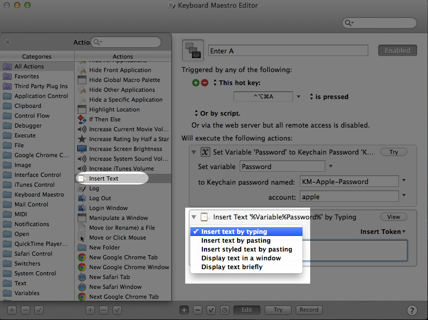Click the purple Favorites folder icon

(7, 76)
